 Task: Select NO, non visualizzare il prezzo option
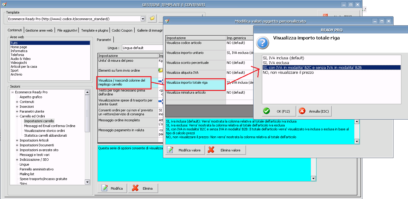pyautogui.click(x=331, y=72)
